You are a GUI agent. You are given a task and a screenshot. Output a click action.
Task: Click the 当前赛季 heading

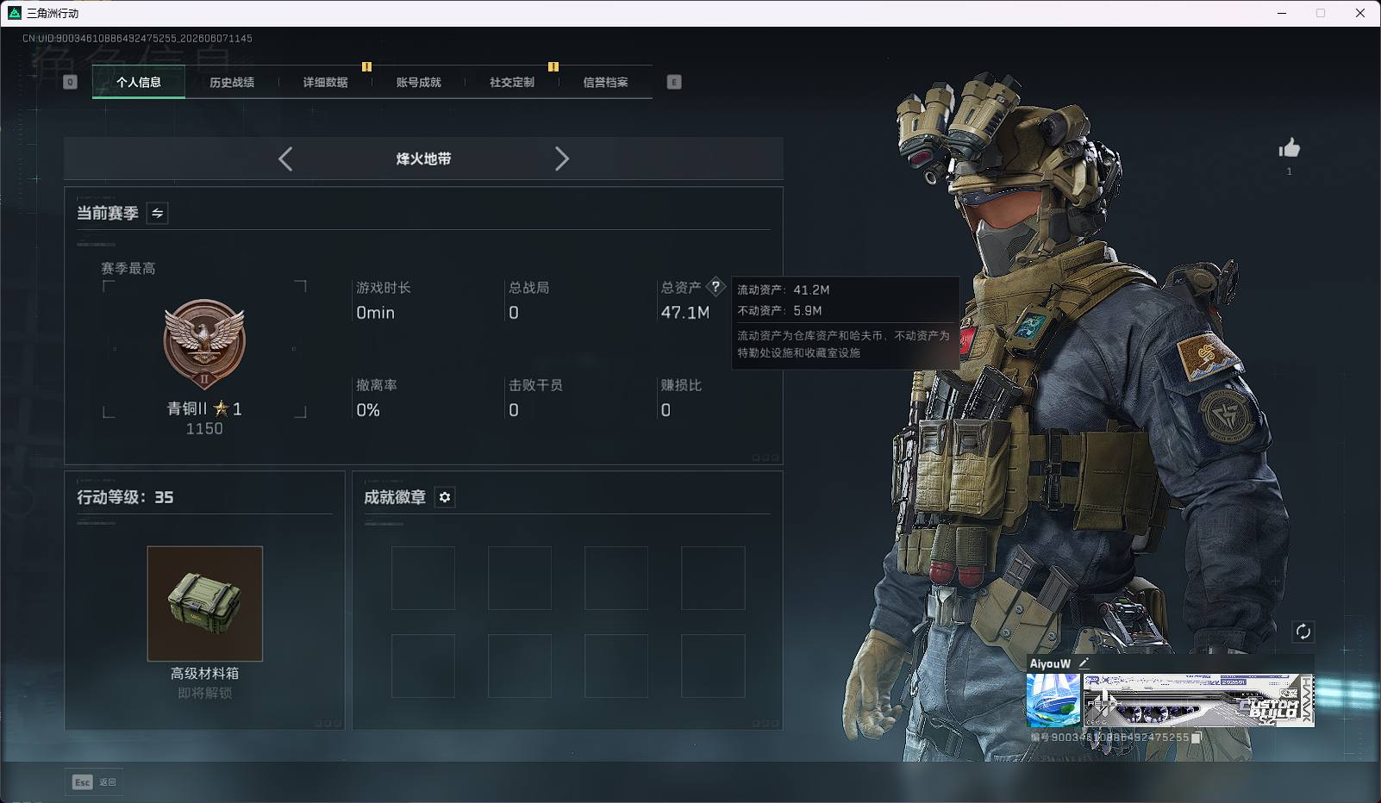[x=108, y=213]
